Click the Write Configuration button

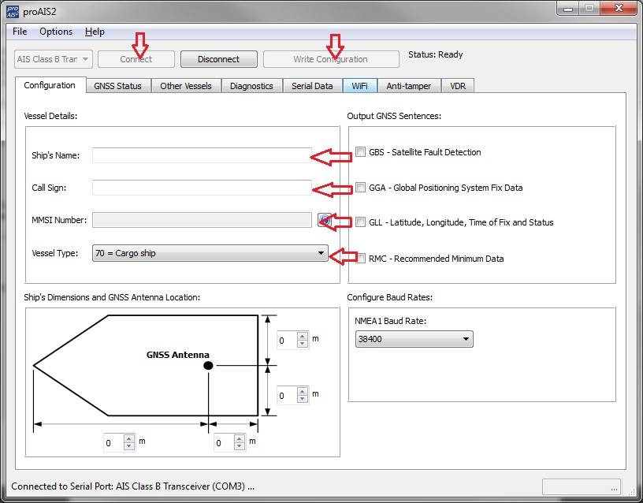click(x=330, y=59)
